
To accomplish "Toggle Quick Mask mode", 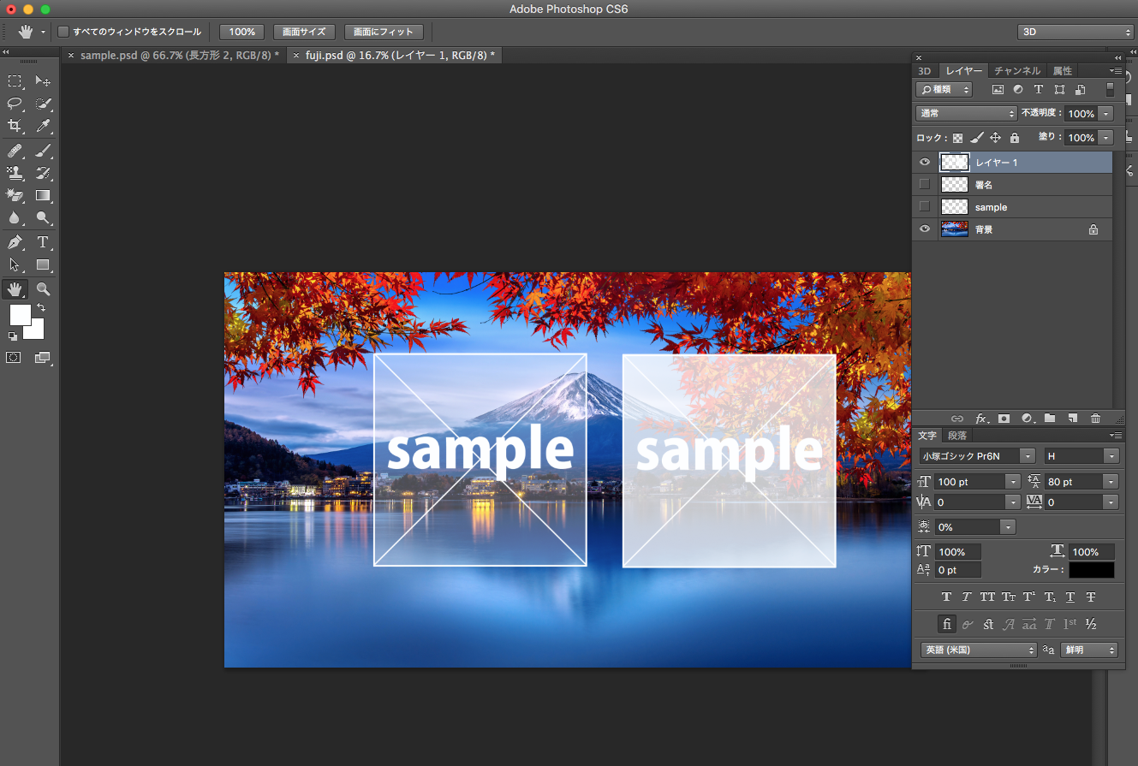I will tap(14, 358).
